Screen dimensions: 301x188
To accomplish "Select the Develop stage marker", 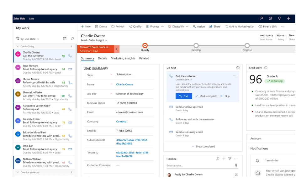I will tap(196, 46).
